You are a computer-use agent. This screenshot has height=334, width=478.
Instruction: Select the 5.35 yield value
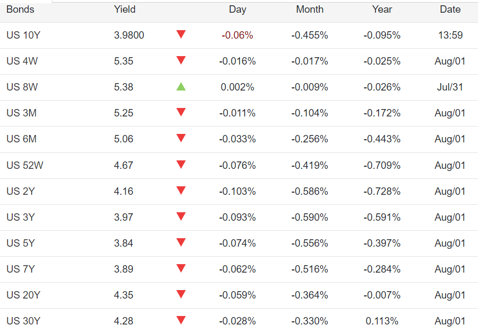click(x=123, y=61)
